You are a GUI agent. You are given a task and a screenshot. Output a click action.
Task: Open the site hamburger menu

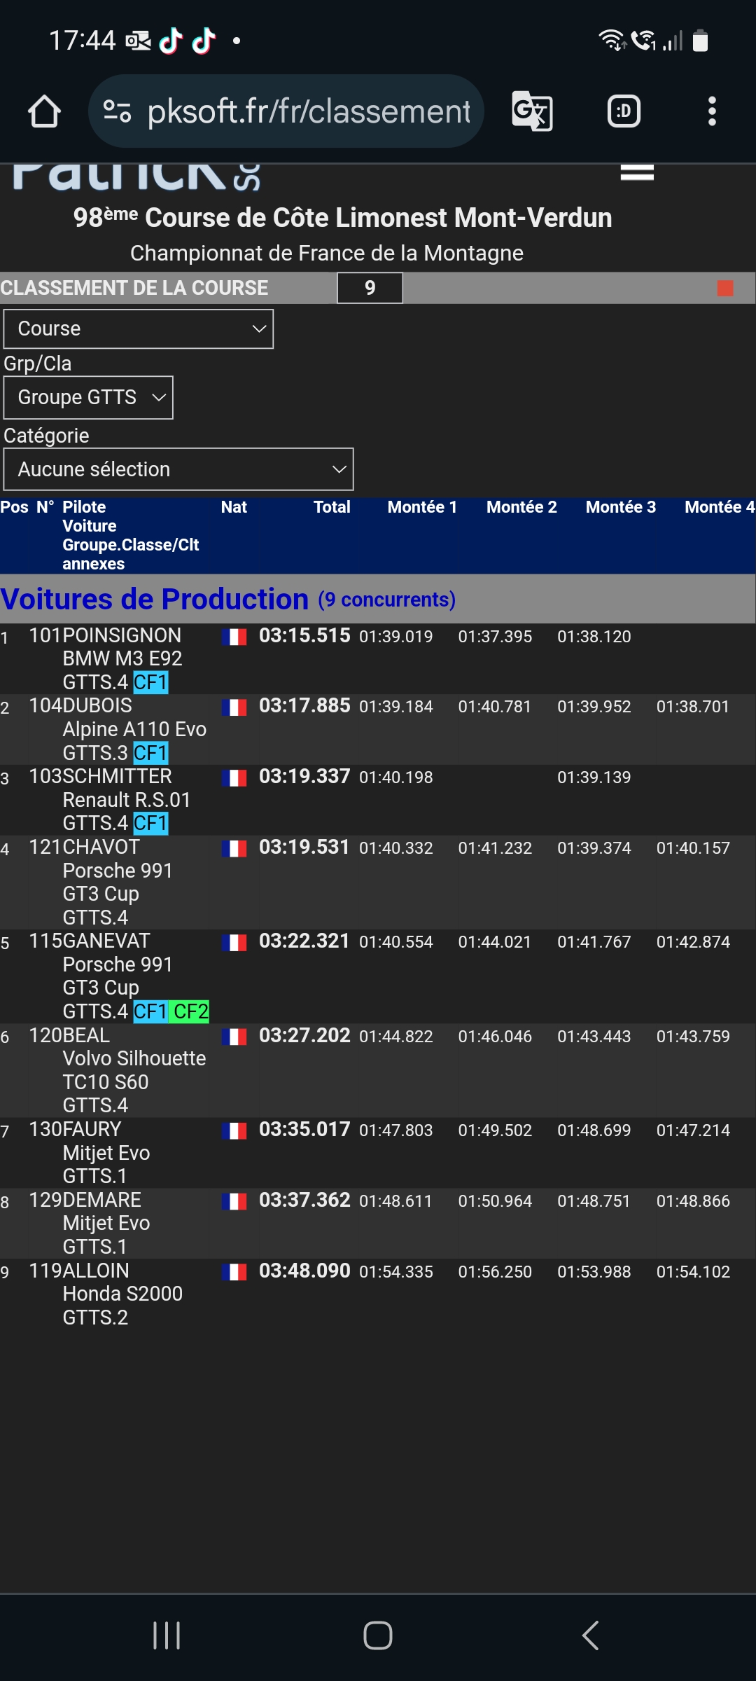pyautogui.click(x=637, y=172)
